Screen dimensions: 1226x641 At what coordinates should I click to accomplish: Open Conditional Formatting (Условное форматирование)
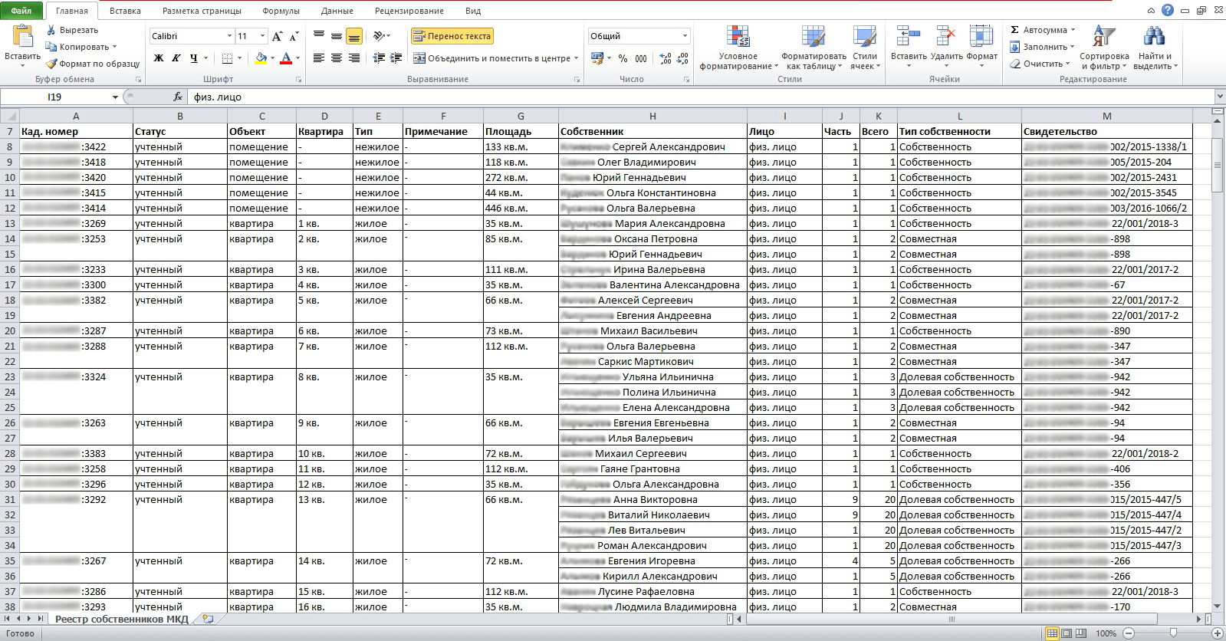coord(737,38)
